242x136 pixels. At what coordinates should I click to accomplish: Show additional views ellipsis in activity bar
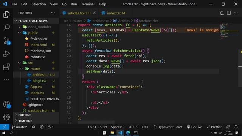[6, 80]
